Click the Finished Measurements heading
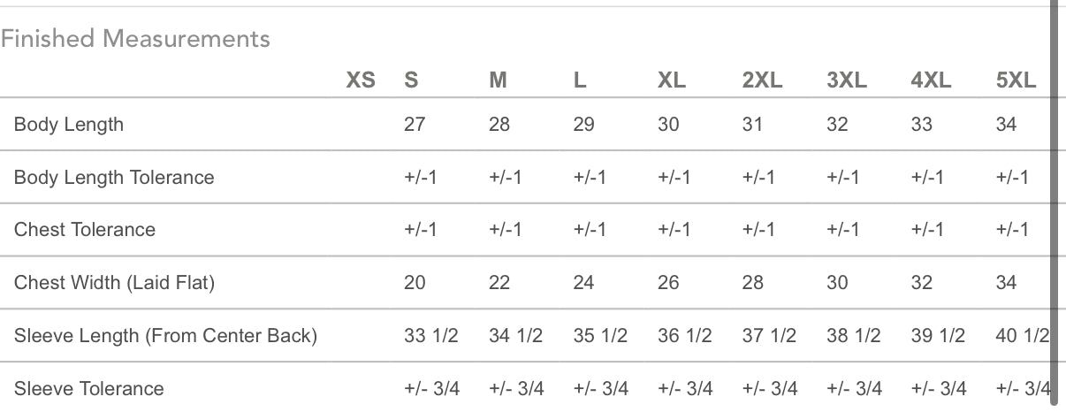Screen dimensions: 1066x412 click(135, 39)
